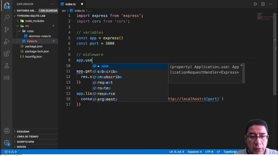The image size is (278, 156).
Task: Open the Search view in activity bar
Action: [7, 17]
